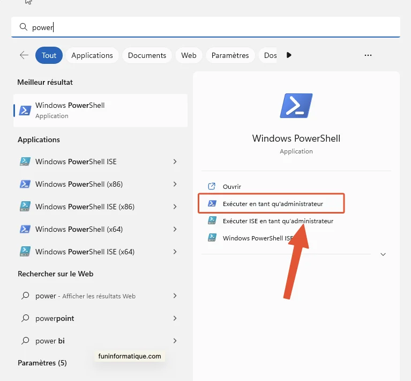
Task: Select Windows PowerShell ISE (x86) result text
Action: [85, 207]
